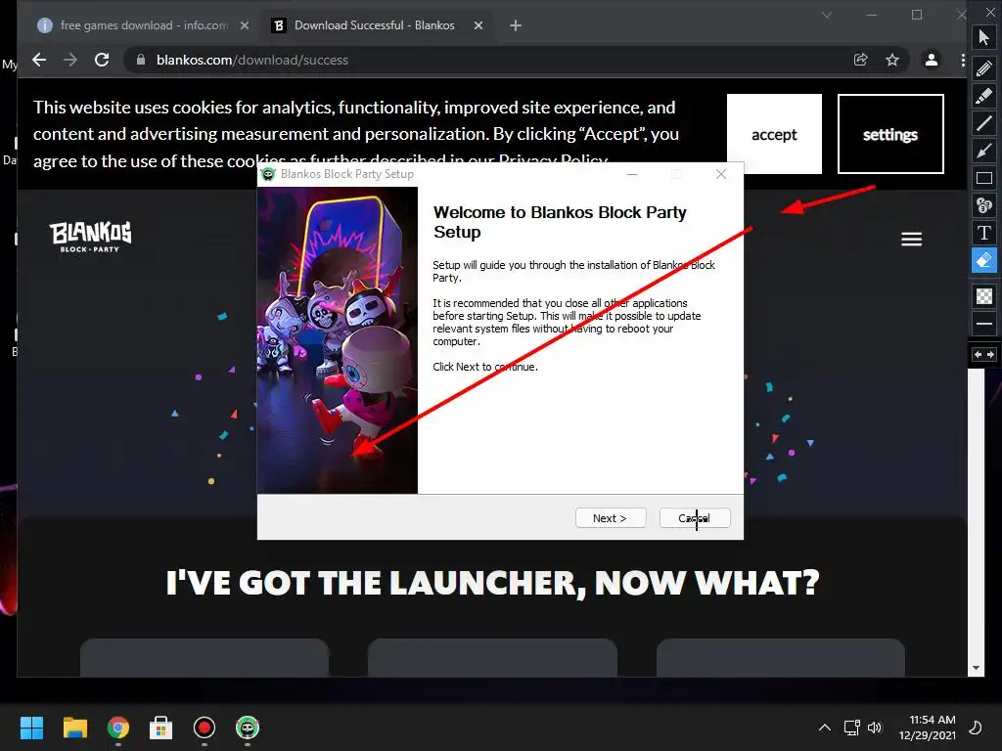Share this page icon in address bar
Viewport: 1002px width, 751px height.
861,60
